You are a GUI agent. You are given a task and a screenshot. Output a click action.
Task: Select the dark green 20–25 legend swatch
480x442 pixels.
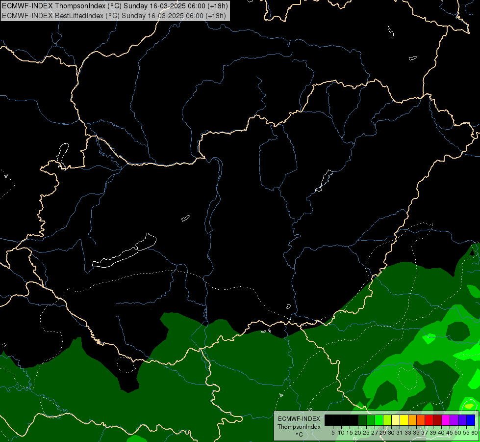click(x=362, y=420)
